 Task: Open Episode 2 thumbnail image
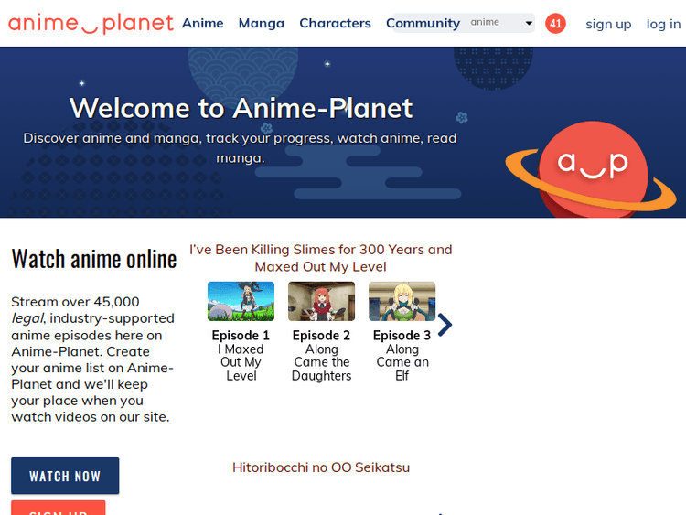[322, 301]
